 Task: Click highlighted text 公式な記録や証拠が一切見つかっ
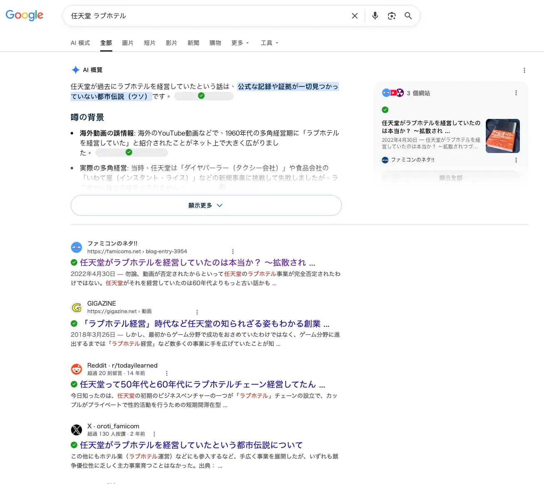(x=288, y=86)
